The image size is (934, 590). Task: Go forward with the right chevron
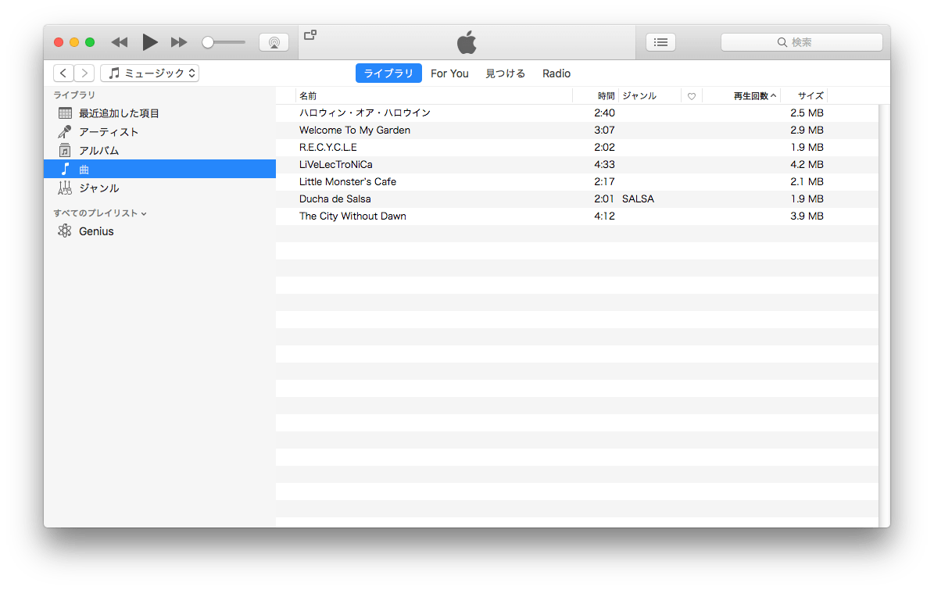point(84,73)
